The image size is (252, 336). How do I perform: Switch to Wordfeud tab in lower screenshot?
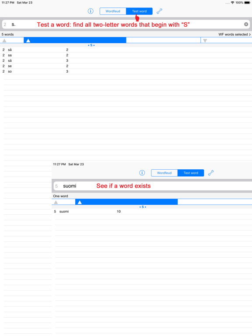[x=164, y=173]
